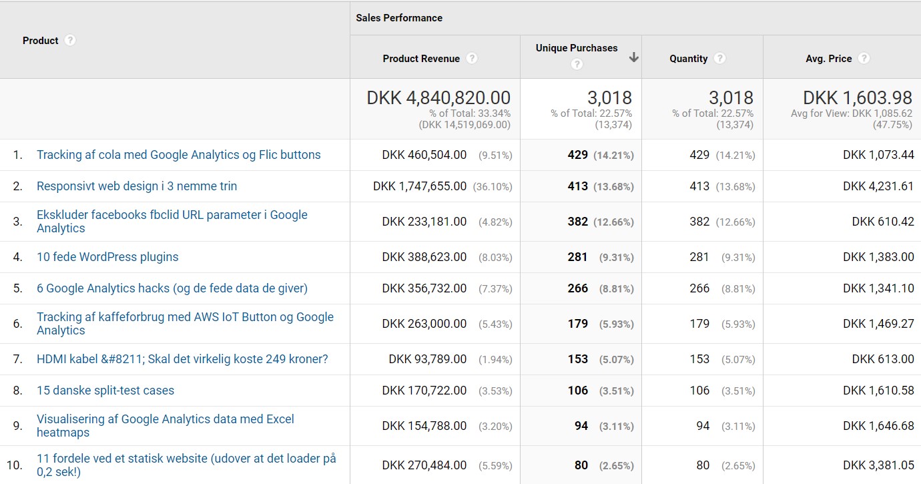Sort table by Avg. Price header
This screenshot has height=484, width=921.
coord(828,59)
